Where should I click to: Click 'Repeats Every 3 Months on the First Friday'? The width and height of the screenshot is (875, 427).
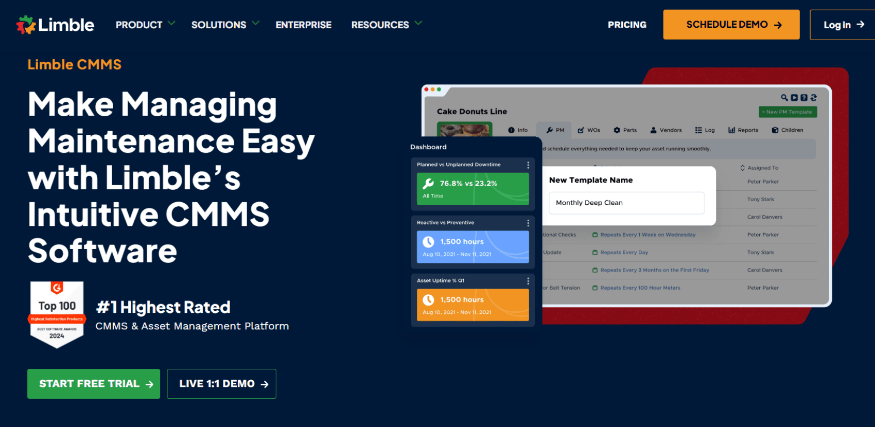click(x=655, y=270)
